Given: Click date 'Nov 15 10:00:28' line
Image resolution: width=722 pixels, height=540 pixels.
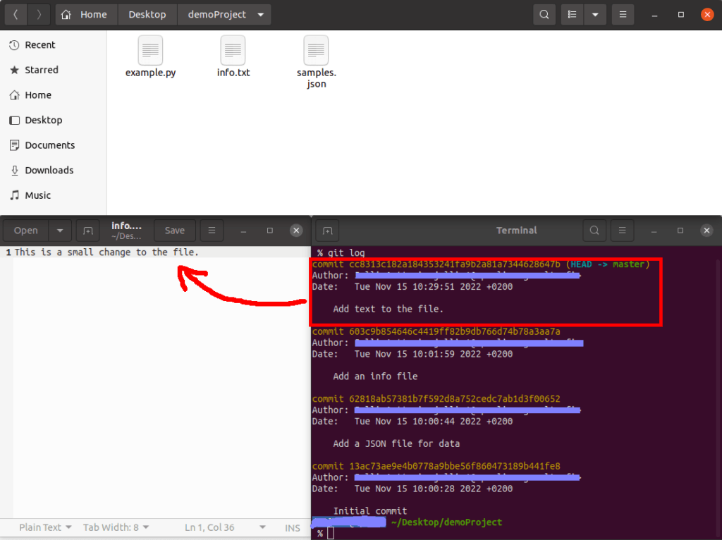Looking at the screenshot, I should (434, 489).
